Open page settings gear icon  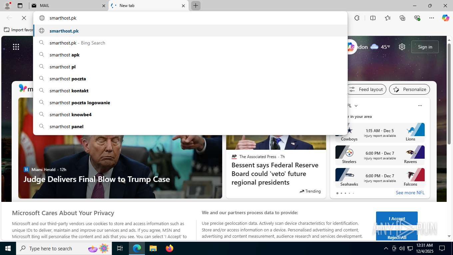tap(402, 47)
